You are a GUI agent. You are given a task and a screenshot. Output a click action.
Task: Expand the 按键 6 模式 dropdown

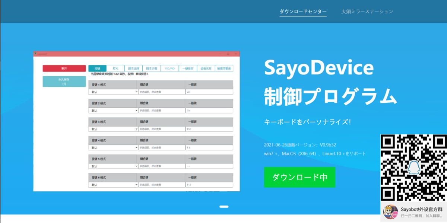pyautogui.click(x=113, y=185)
